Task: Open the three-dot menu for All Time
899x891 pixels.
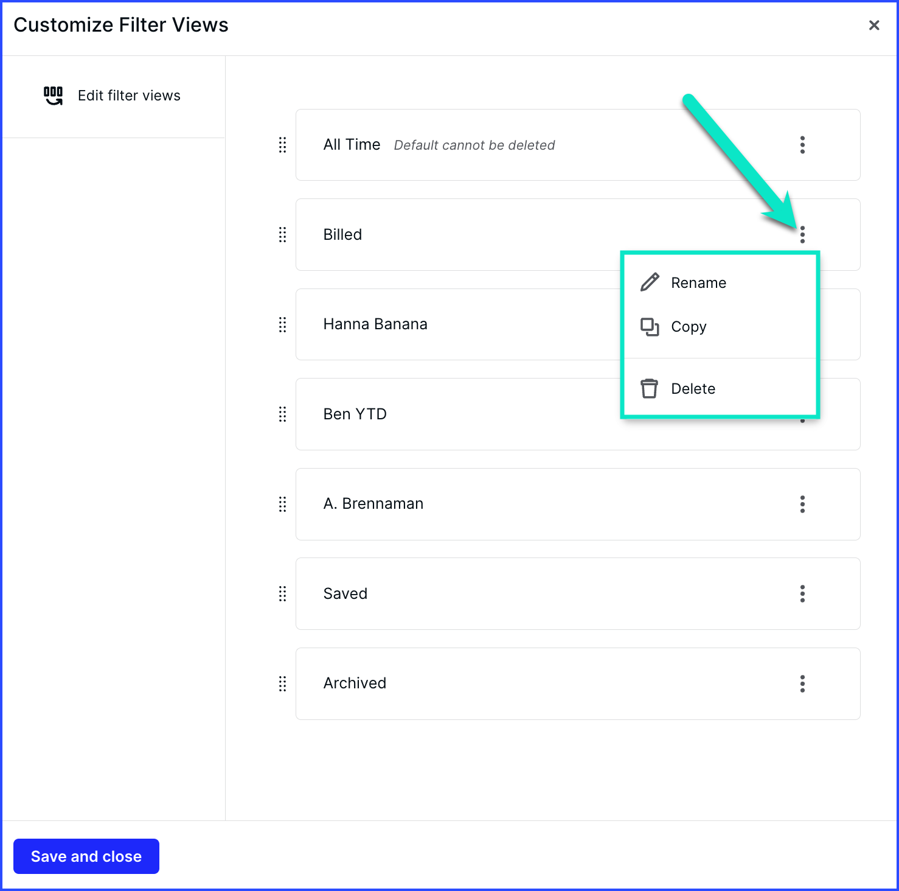Action: [802, 145]
